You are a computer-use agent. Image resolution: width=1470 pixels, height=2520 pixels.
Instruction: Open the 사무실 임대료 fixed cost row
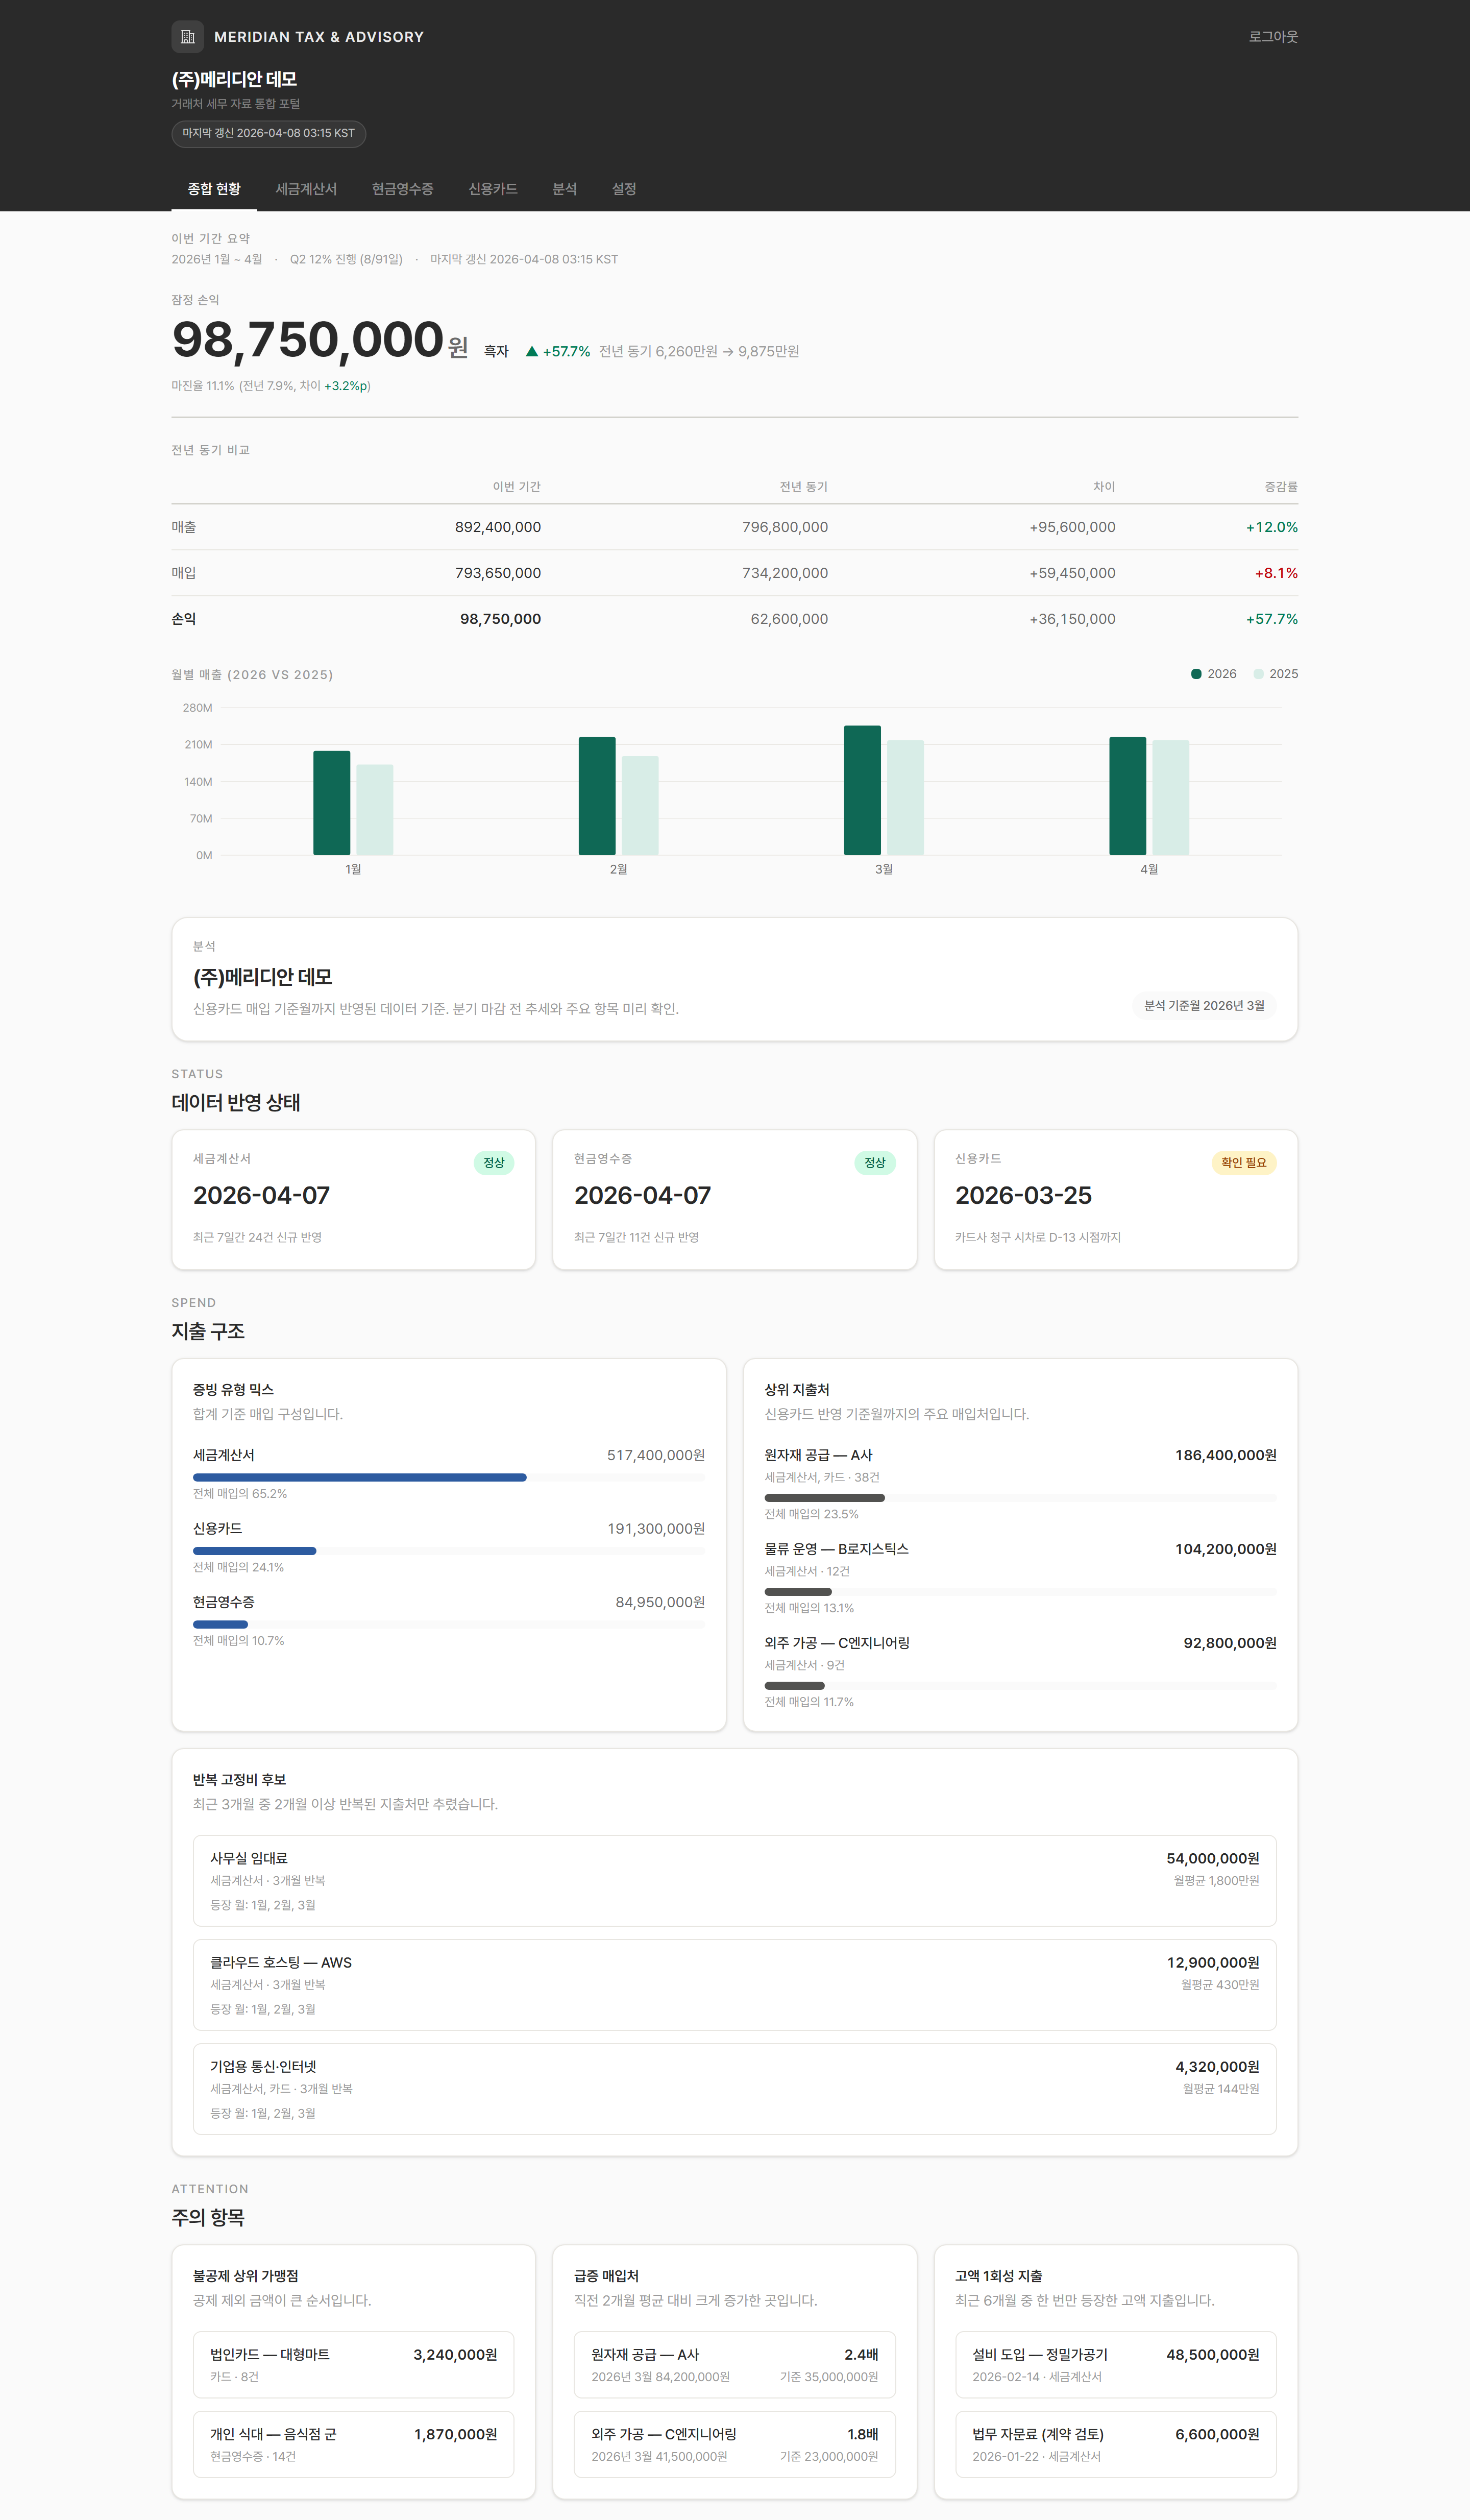pos(734,1880)
